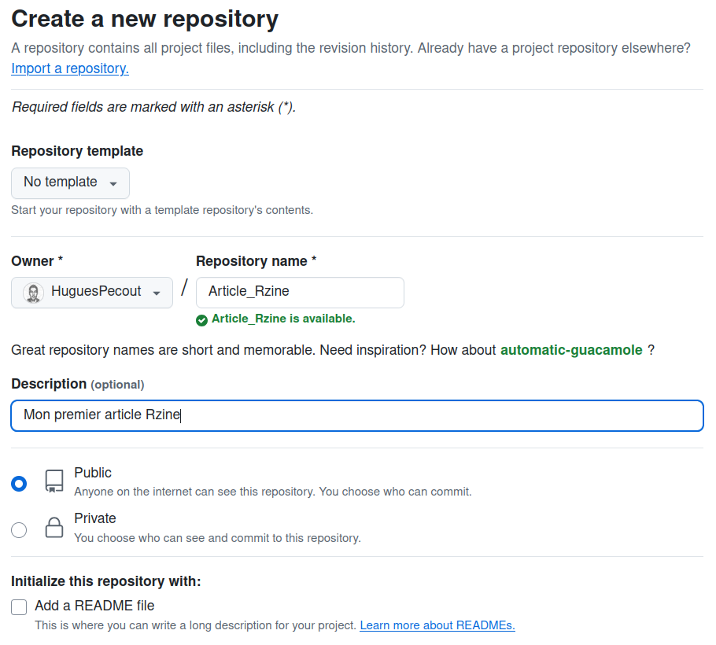Click the "Private" option label text

(95, 518)
